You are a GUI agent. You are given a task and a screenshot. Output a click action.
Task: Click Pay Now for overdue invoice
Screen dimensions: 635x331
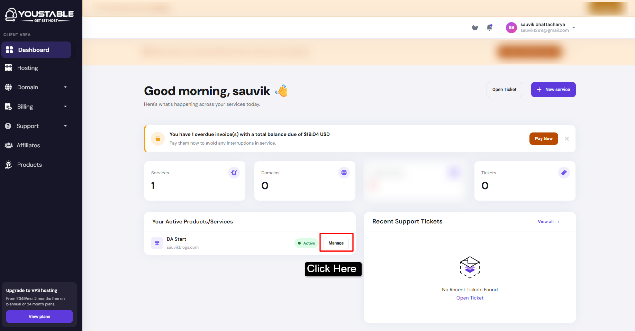point(544,139)
